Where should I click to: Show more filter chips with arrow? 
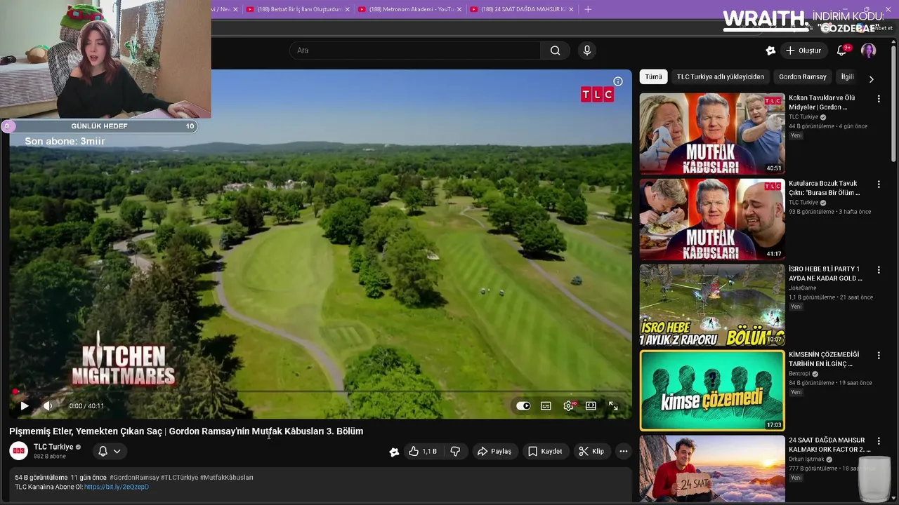871,79
